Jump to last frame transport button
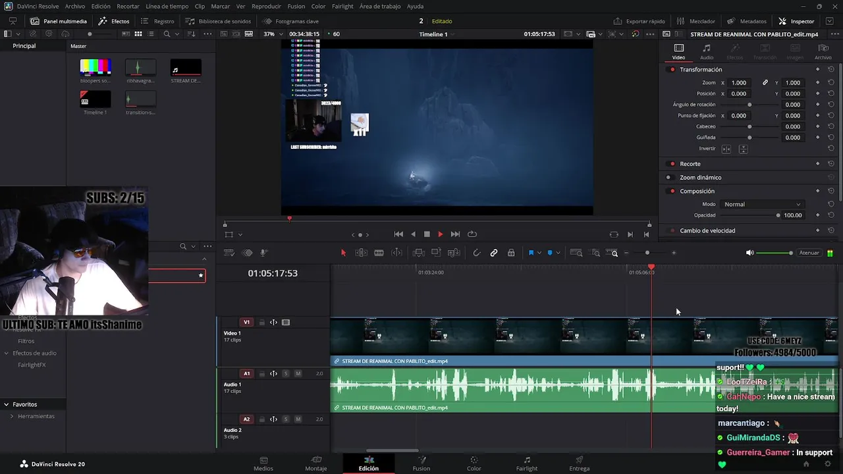 pyautogui.click(x=455, y=234)
